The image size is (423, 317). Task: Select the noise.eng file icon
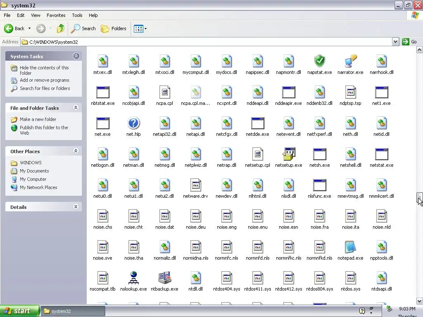click(227, 216)
